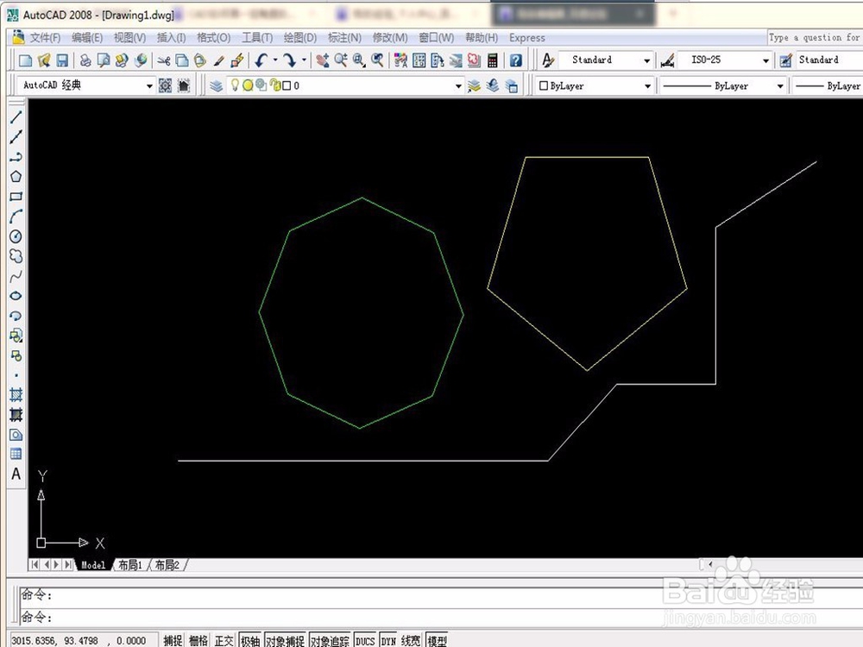Switch to the 布局2 layout tab
863x647 pixels.
167,565
